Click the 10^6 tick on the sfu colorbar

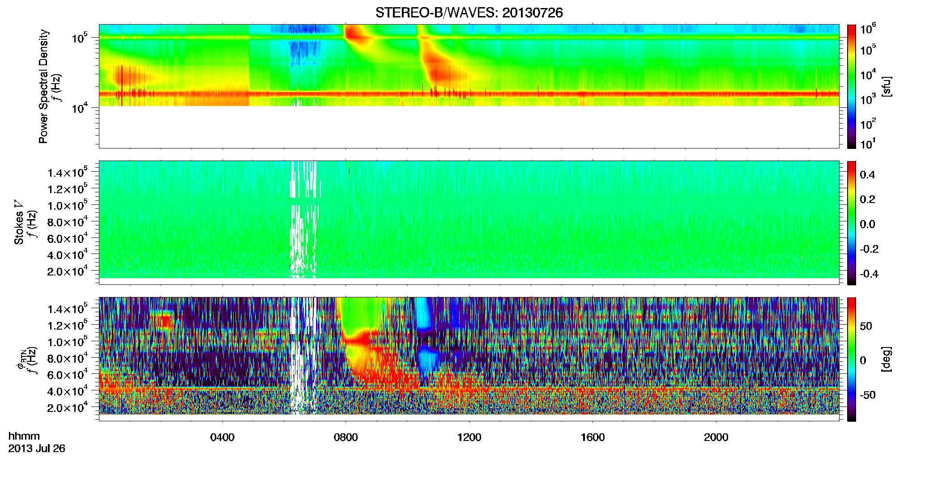coord(868,29)
